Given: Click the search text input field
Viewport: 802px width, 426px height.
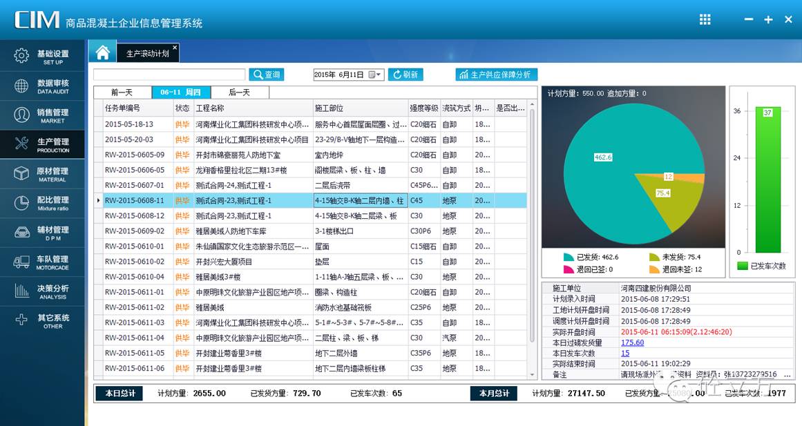Looking at the screenshot, I should coord(169,75).
